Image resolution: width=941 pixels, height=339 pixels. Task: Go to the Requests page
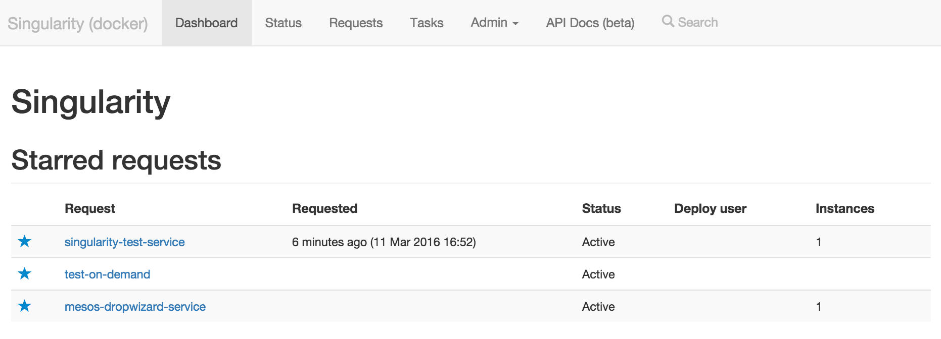coord(356,23)
